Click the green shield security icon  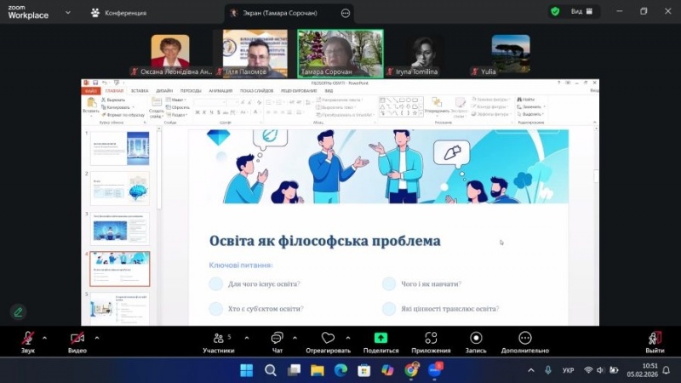pos(555,12)
